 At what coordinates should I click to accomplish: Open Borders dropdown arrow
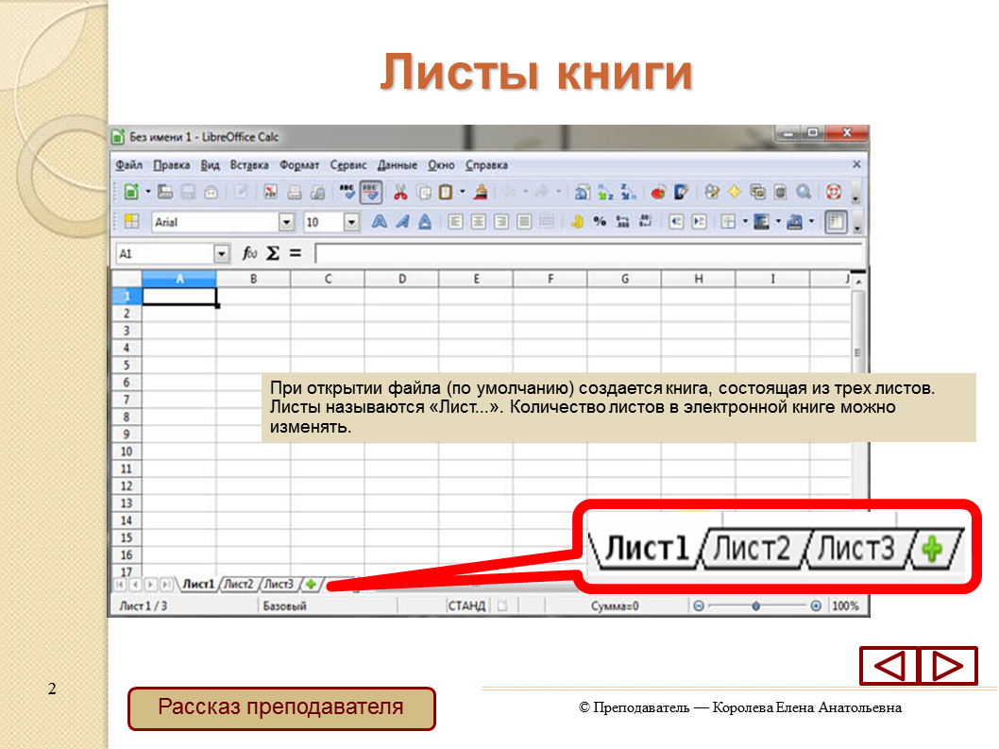coord(745,222)
